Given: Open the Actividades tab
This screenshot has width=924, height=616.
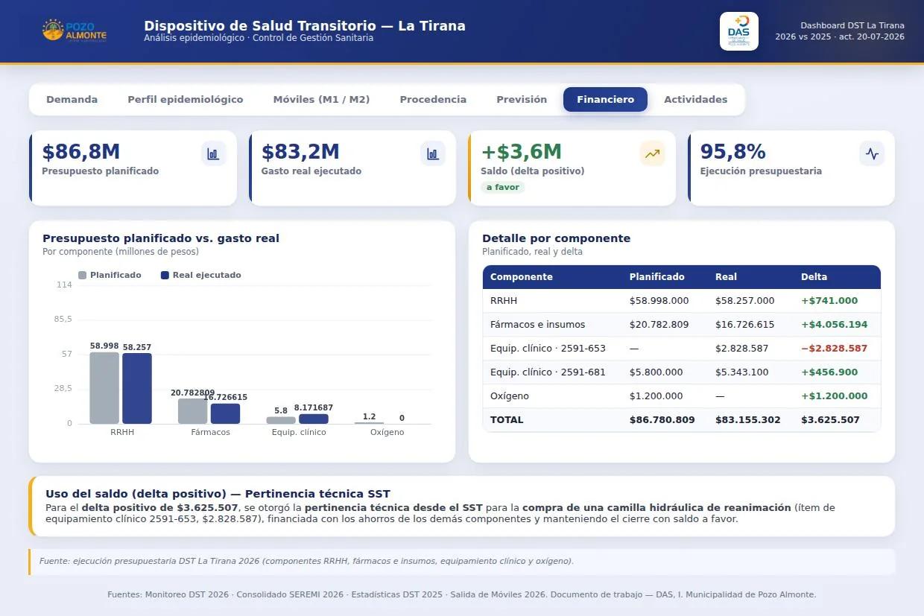Looking at the screenshot, I should (x=695, y=99).
